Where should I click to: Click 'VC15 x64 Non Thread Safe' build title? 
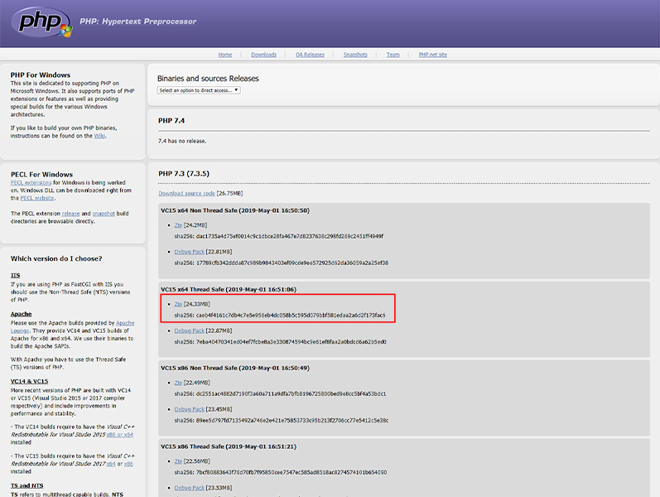click(235, 210)
